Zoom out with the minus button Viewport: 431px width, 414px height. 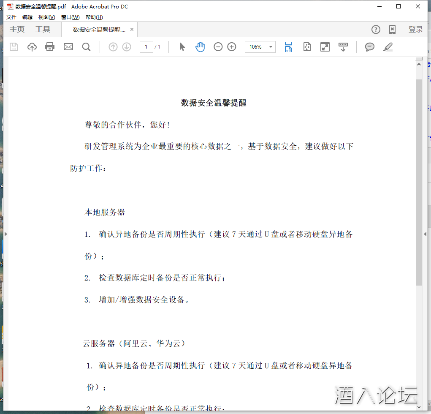coord(218,47)
